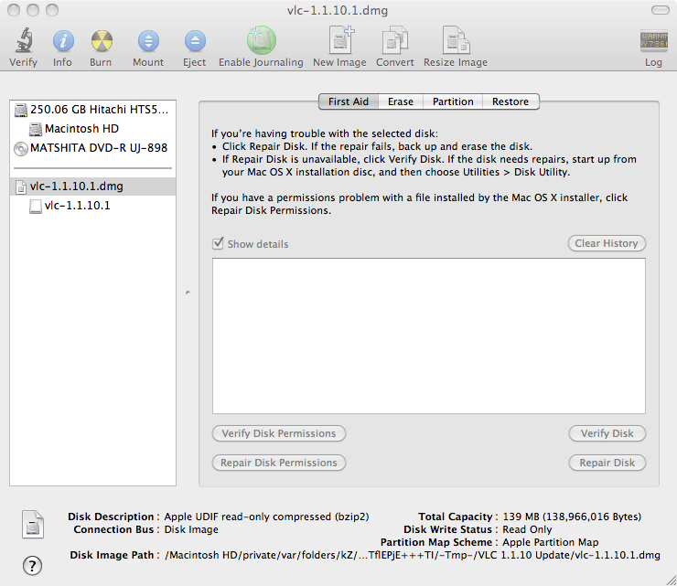
Task: Open the Info toolbar icon
Action: [x=63, y=41]
